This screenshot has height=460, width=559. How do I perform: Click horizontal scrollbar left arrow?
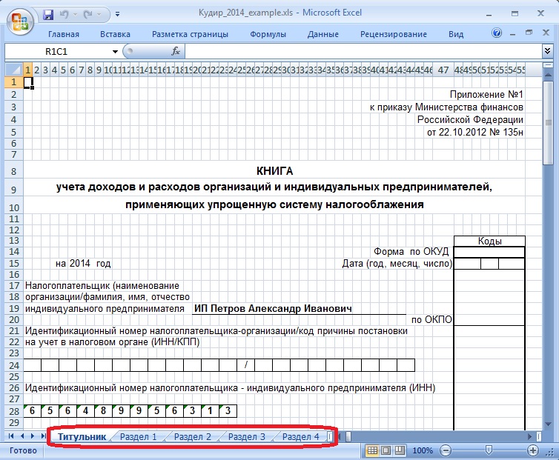[x=340, y=436]
